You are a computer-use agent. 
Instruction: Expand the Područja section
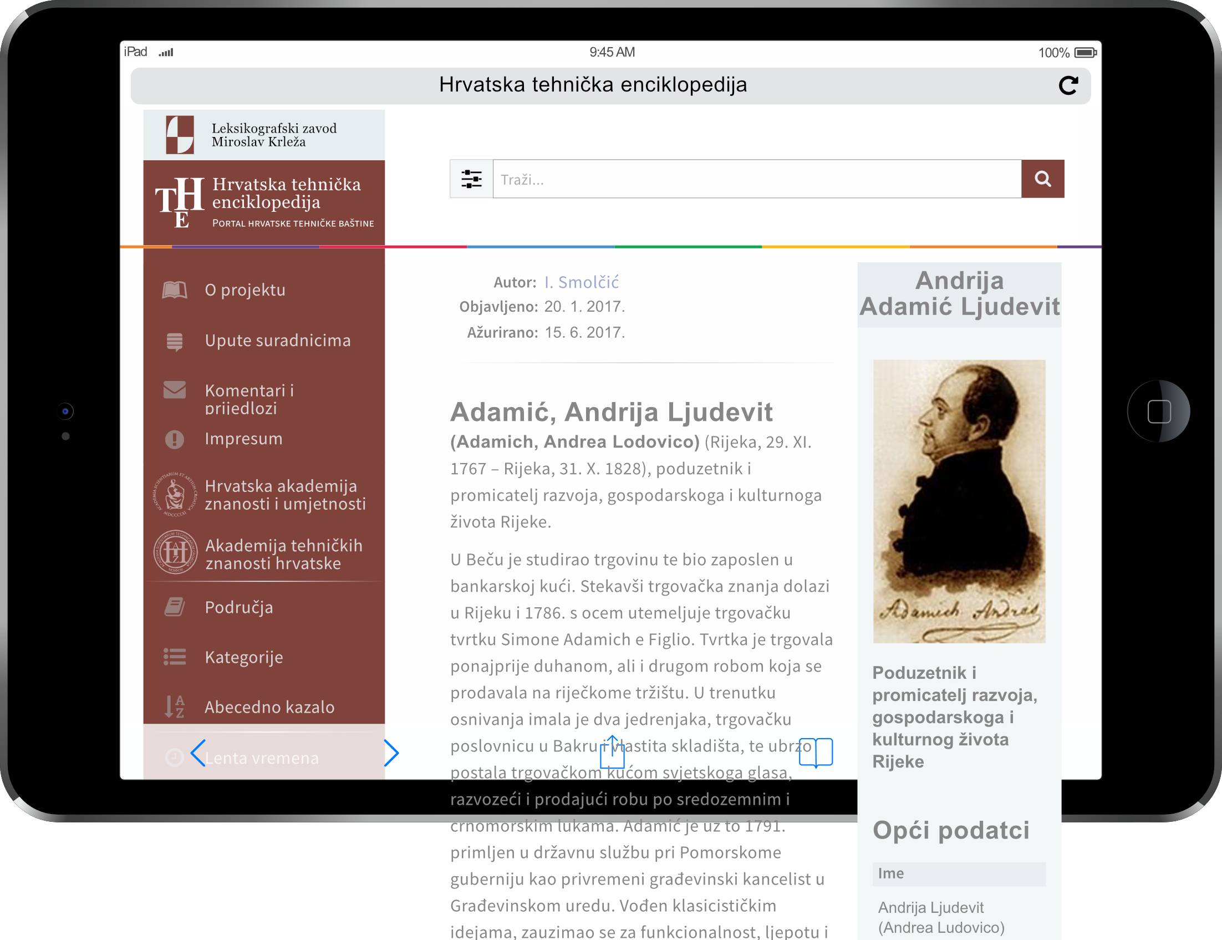239,607
